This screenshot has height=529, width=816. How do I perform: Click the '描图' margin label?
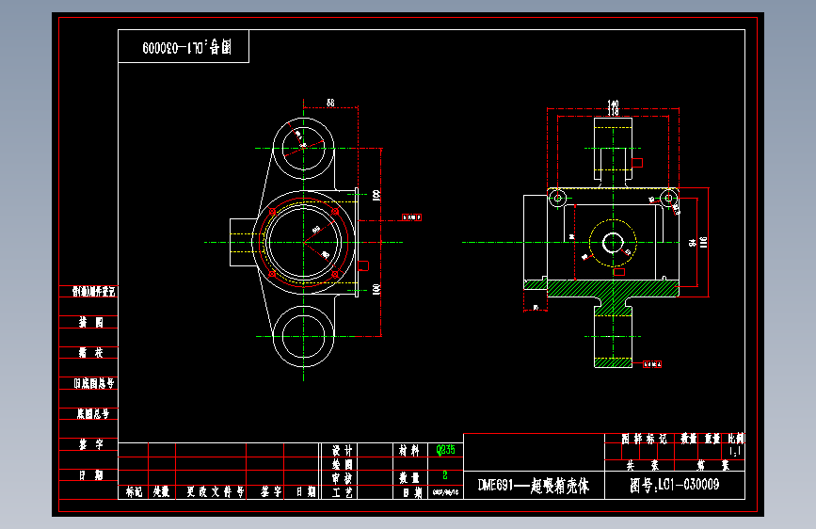(x=91, y=323)
